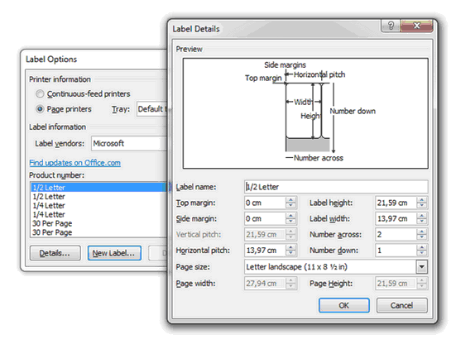Decrease Side margin with down arrow
This screenshot has height=344, width=456.
[290, 222]
